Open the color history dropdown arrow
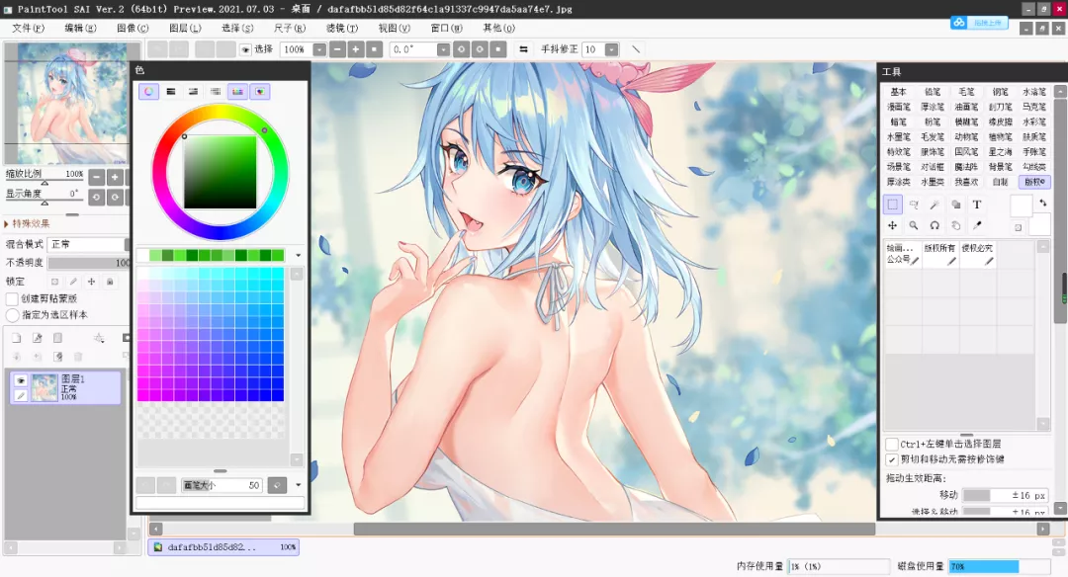 [x=299, y=255]
